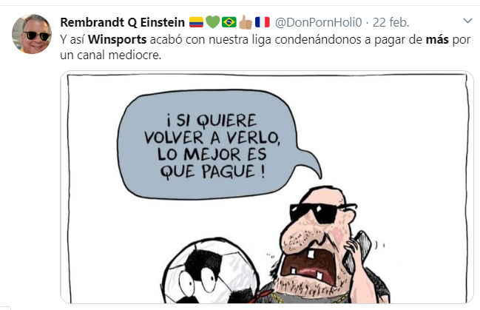Click the cartoon man's open mouth
The image size is (480, 310).
(x=309, y=266)
